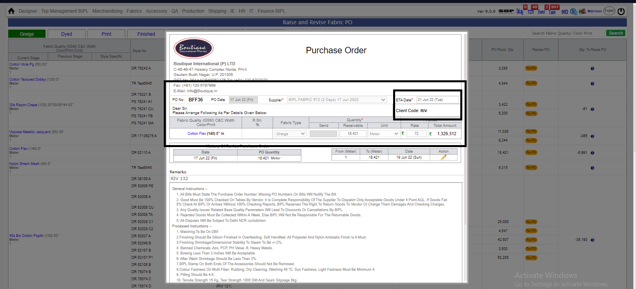Screen dimensions: 636x289
Task: Open the Designer menu
Action: point(28,11)
